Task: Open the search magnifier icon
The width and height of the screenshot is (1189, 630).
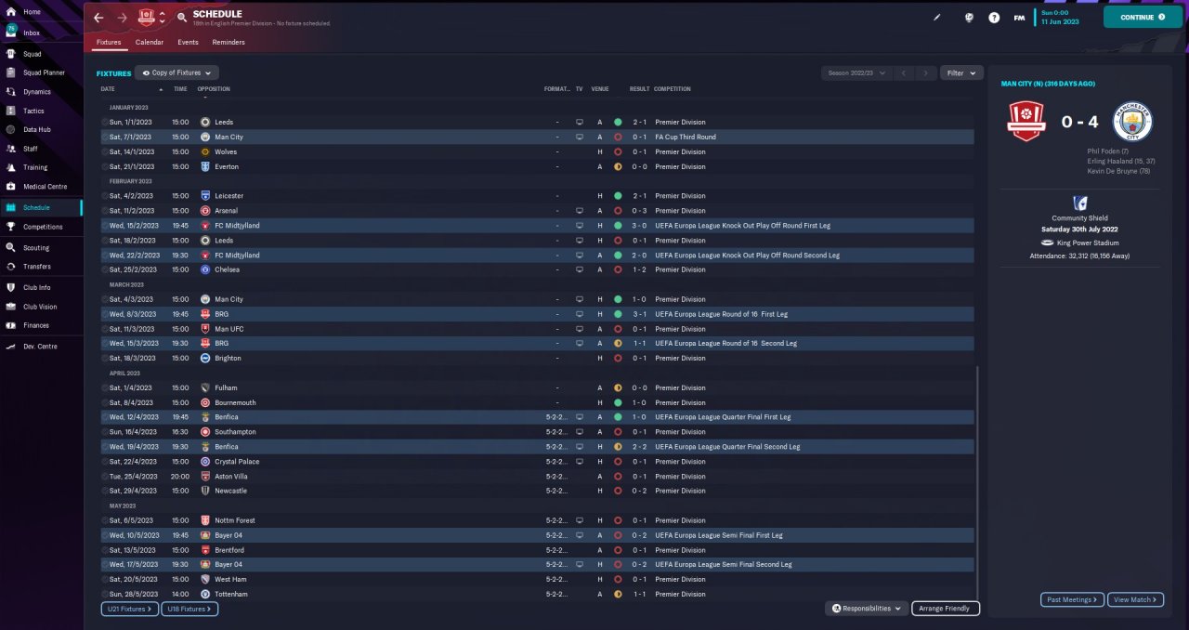Action: (x=181, y=18)
